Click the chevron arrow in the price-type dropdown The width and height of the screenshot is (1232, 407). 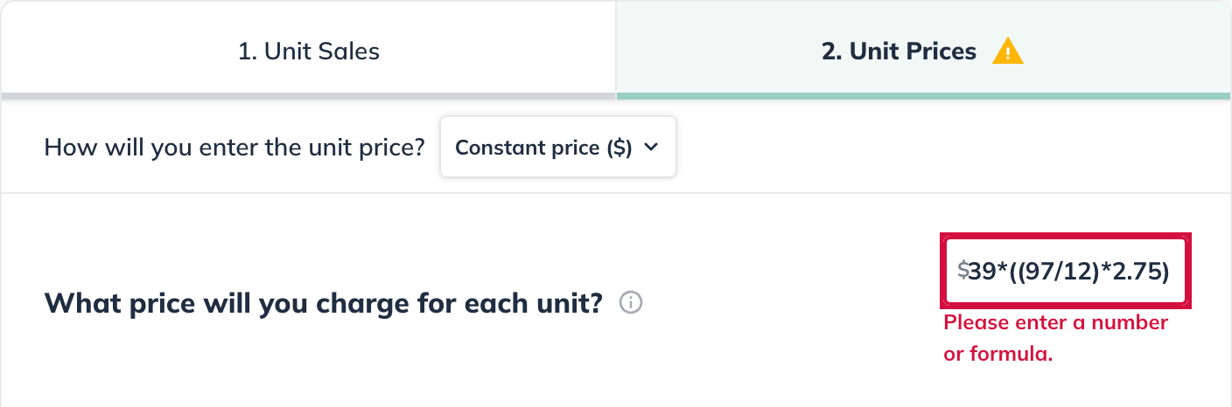[651, 147]
